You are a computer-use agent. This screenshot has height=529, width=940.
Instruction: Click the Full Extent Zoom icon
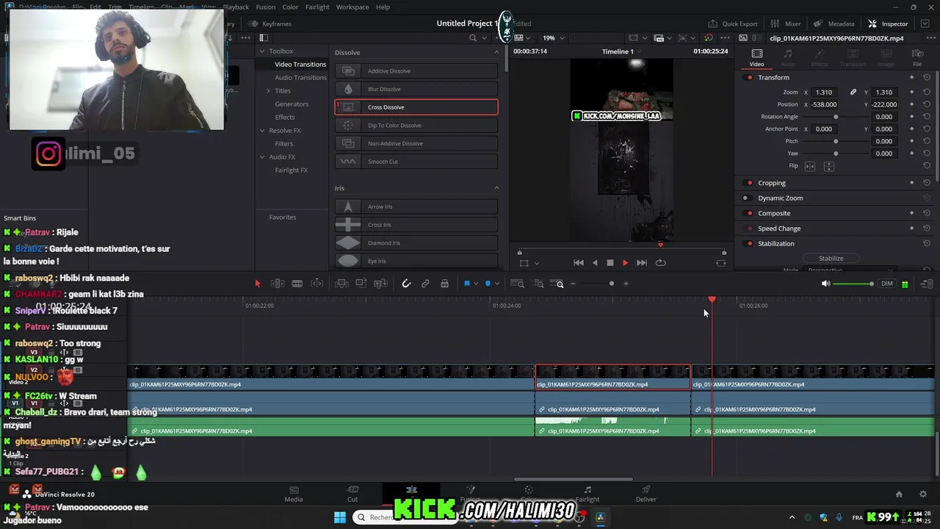[517, 284]
